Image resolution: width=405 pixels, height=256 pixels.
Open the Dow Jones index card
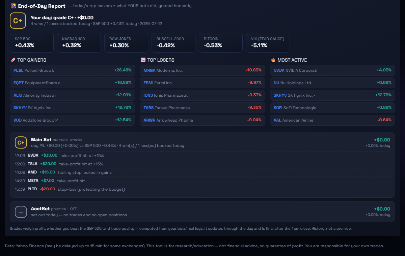[x=126, y=42]
